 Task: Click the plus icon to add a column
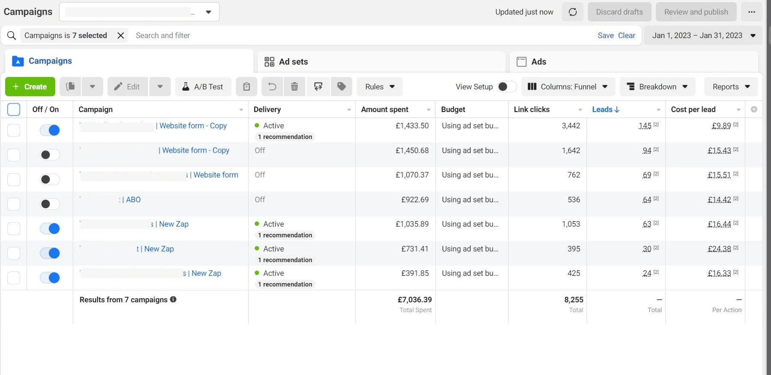pos(754,109)
